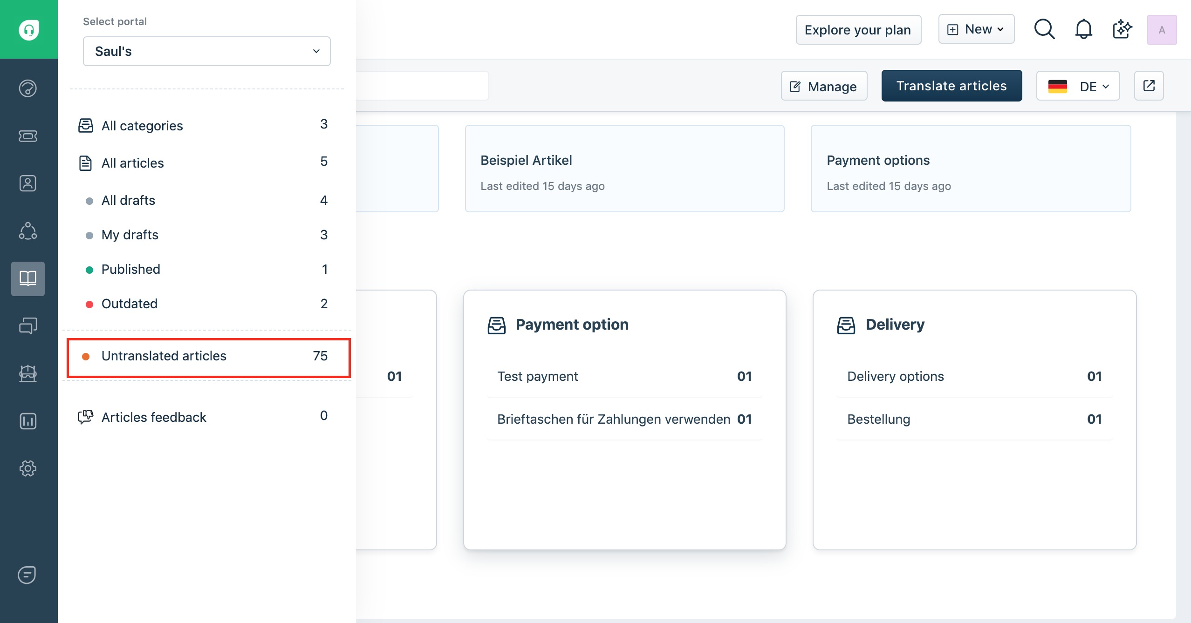Screen dimensions: 1191x623
Task: Open the search magnifier icon
Action: click(1044, 30)
